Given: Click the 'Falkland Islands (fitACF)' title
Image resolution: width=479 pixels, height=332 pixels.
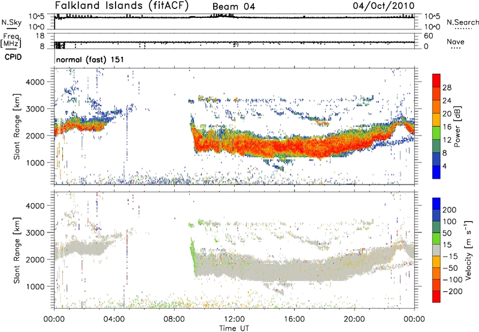Looking at the screenshot, I should tap(122, 5).
